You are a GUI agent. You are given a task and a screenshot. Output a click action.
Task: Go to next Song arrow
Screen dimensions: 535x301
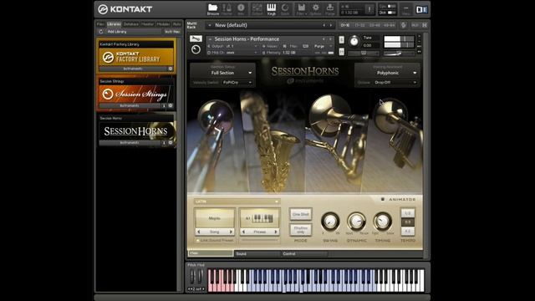click(231, 232)
